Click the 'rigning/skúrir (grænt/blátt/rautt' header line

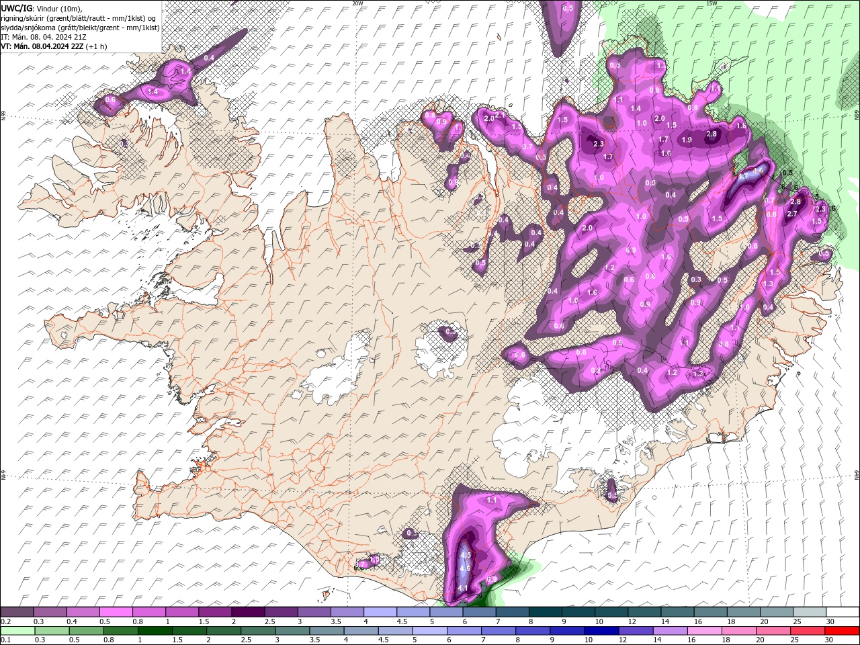[79, 18]
